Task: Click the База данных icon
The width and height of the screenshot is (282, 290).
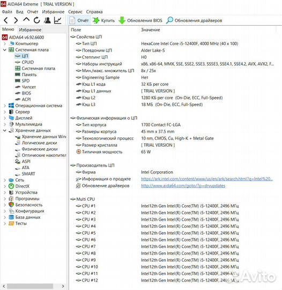Action: coord(11,217)
